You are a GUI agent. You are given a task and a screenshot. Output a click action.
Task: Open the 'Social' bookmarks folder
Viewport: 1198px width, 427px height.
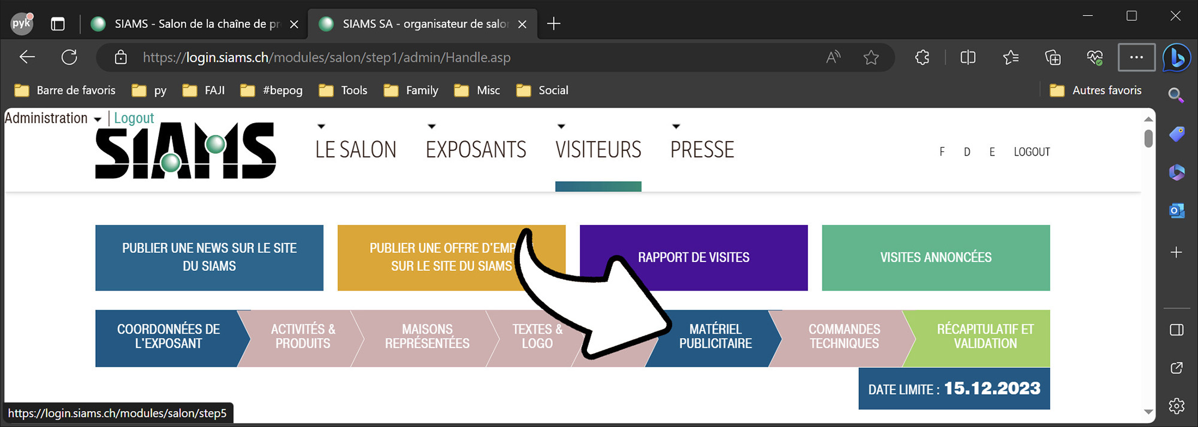543,90
